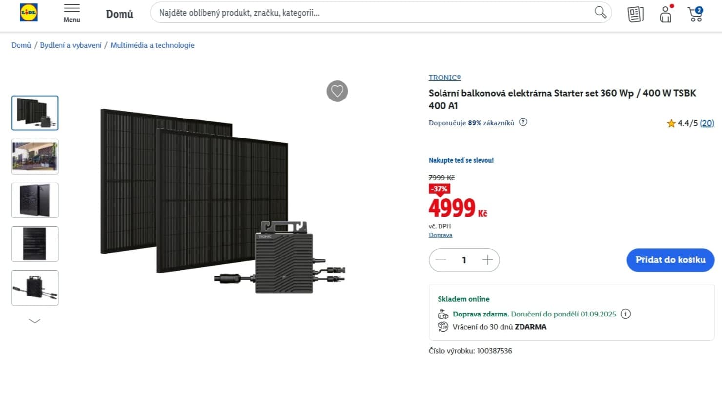Go to 'Bydlení a vybavení' breadcrumb
The height and width of the screenshot is (395, 722).
point(71,45)
